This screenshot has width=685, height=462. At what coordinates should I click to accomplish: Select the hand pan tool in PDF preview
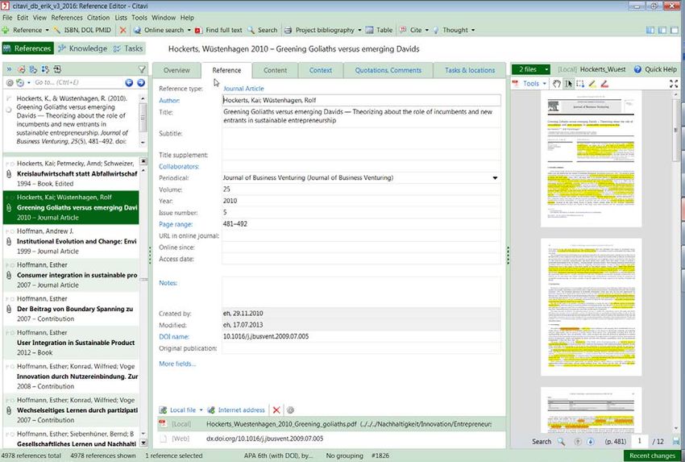(557, 84)
